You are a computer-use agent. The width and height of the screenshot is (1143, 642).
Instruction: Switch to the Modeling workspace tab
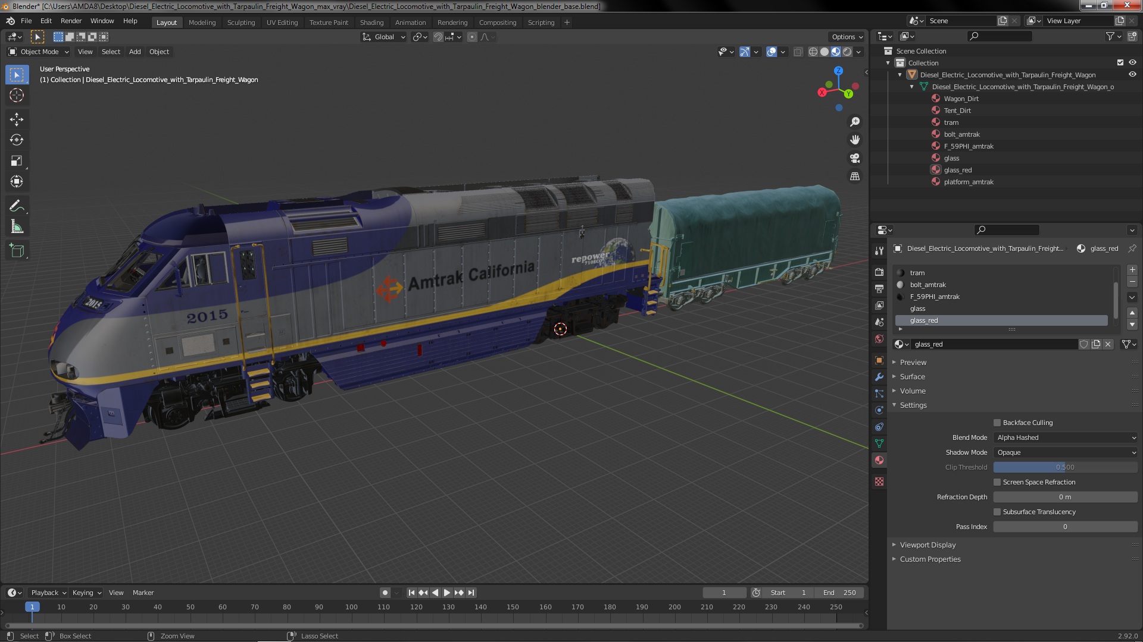pos(202,23)
